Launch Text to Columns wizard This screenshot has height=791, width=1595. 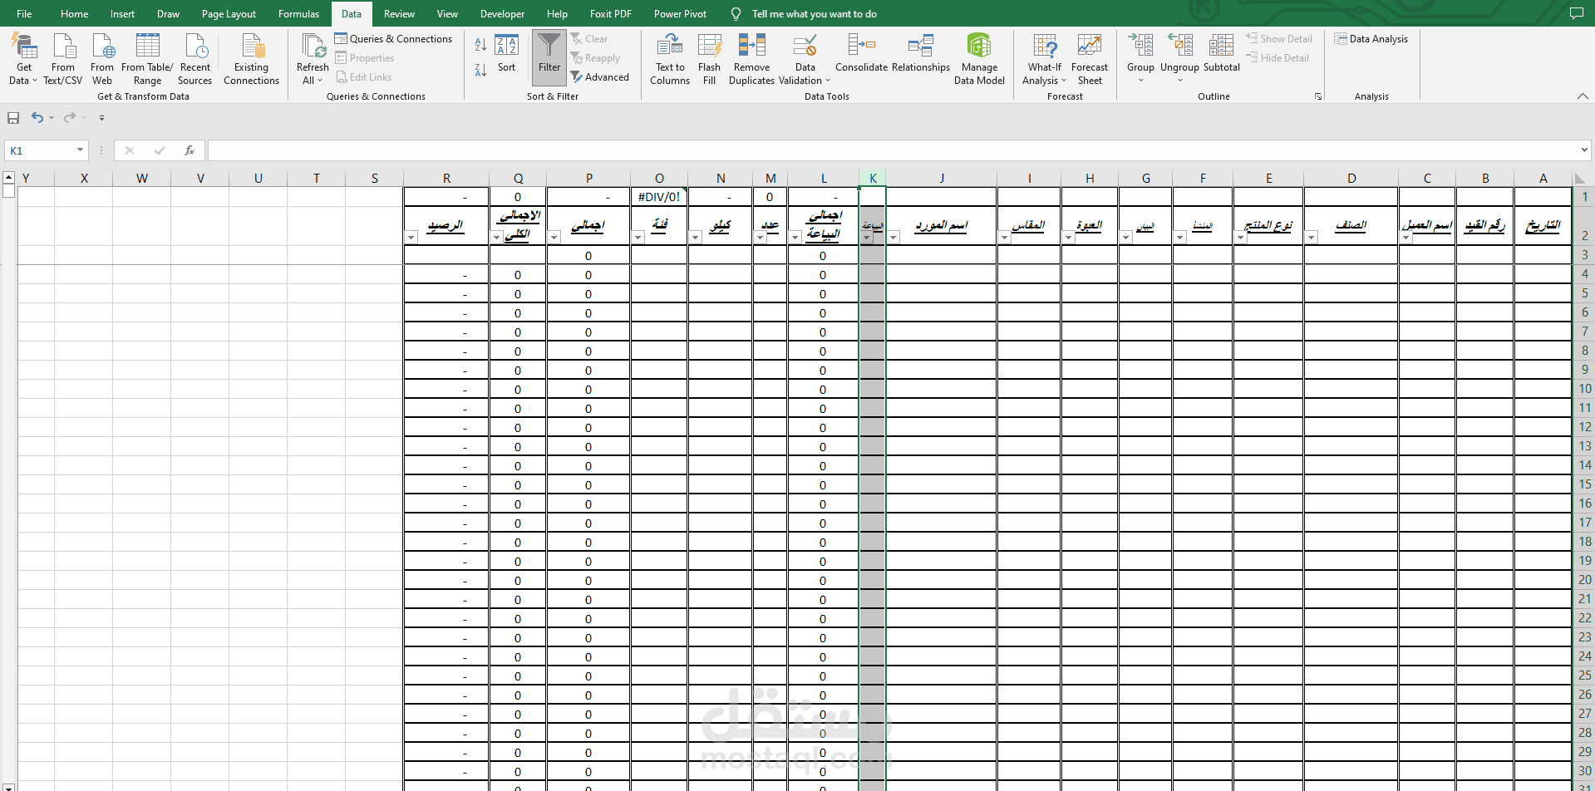tap(670, 59)
